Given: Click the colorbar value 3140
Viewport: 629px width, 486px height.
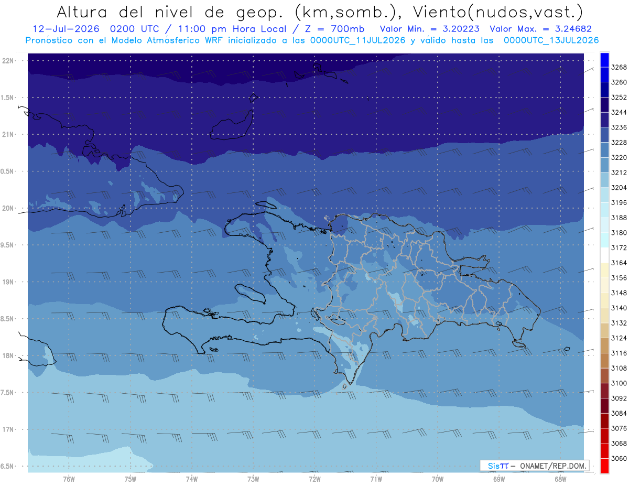Looking at the screenshot, I should tap(619, 308).
